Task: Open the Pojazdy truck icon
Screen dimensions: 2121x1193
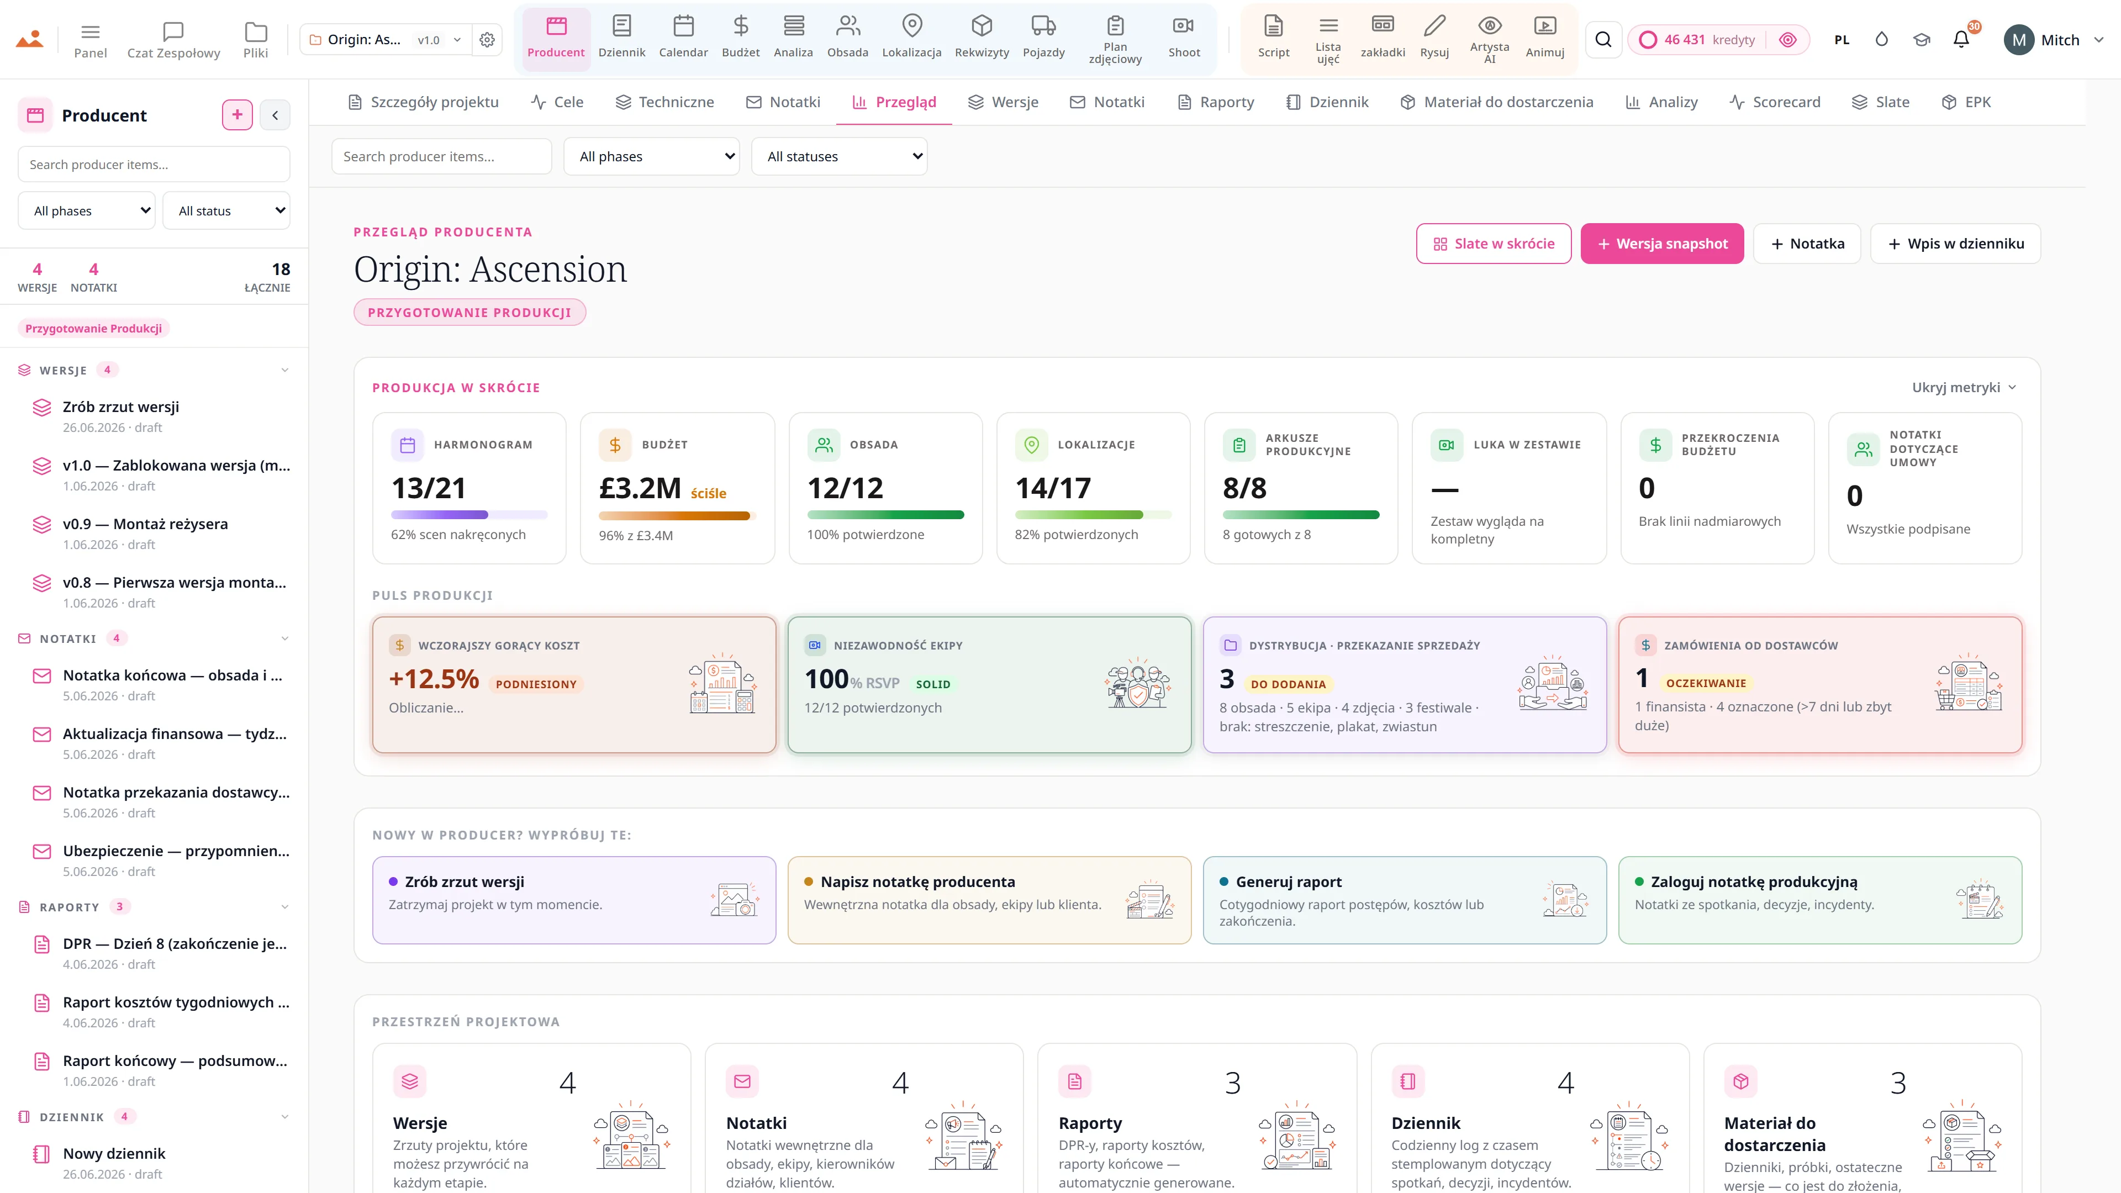Action: [x=1043, y=38]
